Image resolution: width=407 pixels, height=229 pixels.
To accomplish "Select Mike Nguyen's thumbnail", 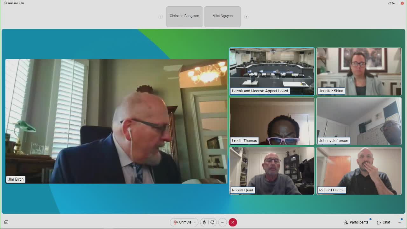I will pos(223,17).
